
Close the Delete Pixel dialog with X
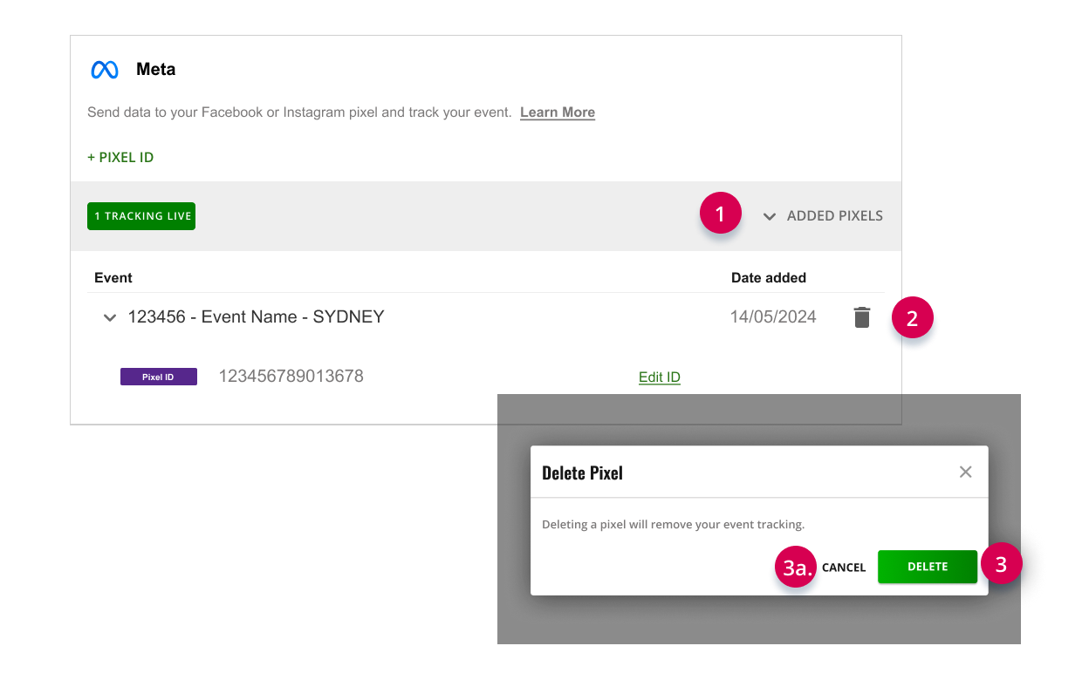[x=965, y=472]
